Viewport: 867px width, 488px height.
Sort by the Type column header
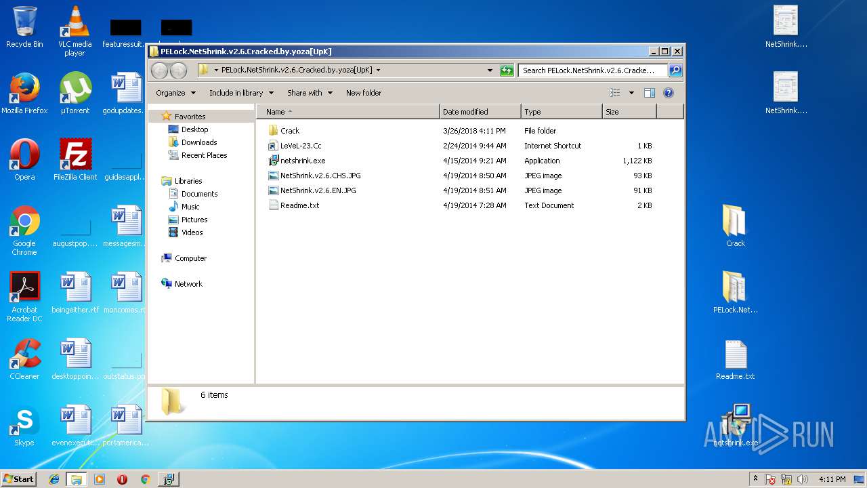[562, 112]
